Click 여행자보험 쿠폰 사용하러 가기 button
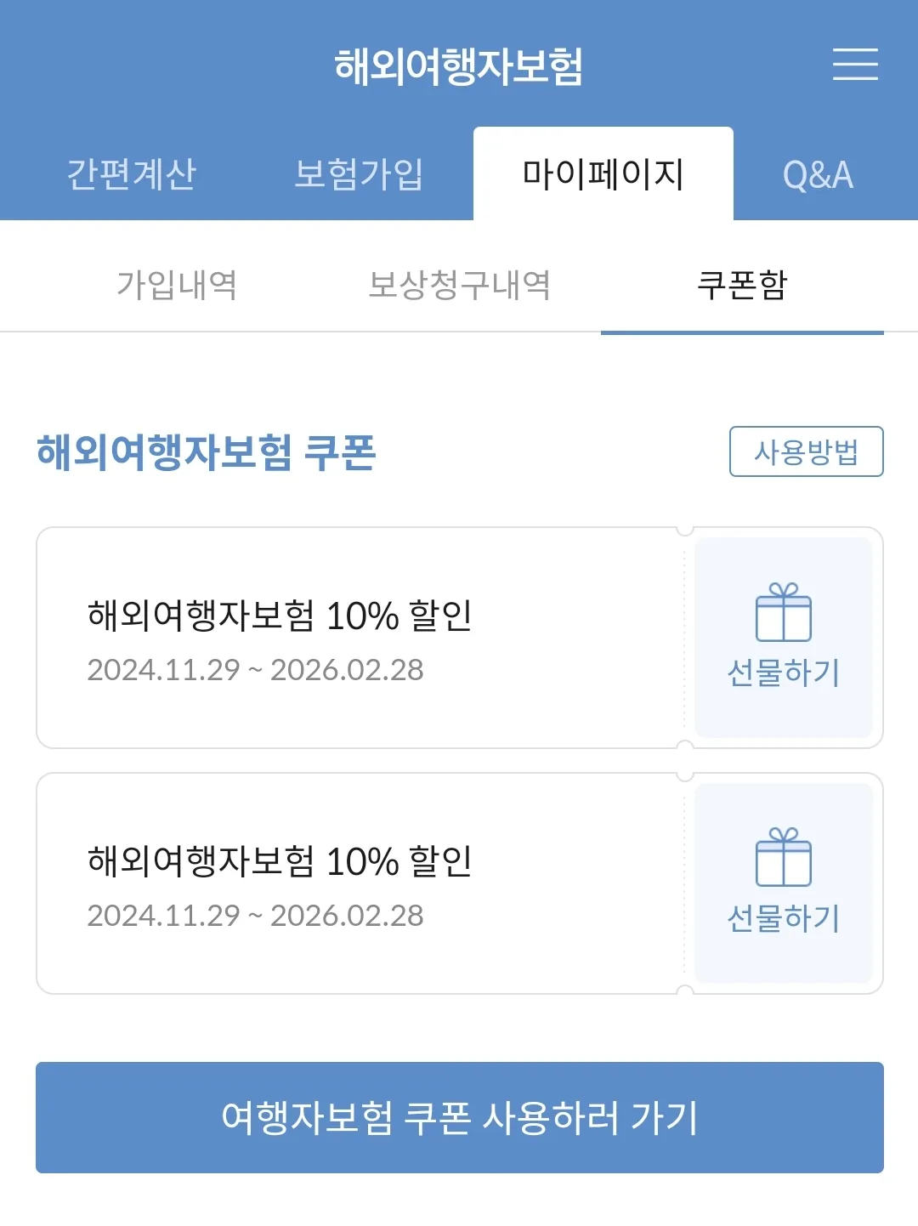 click(460, 1117)
